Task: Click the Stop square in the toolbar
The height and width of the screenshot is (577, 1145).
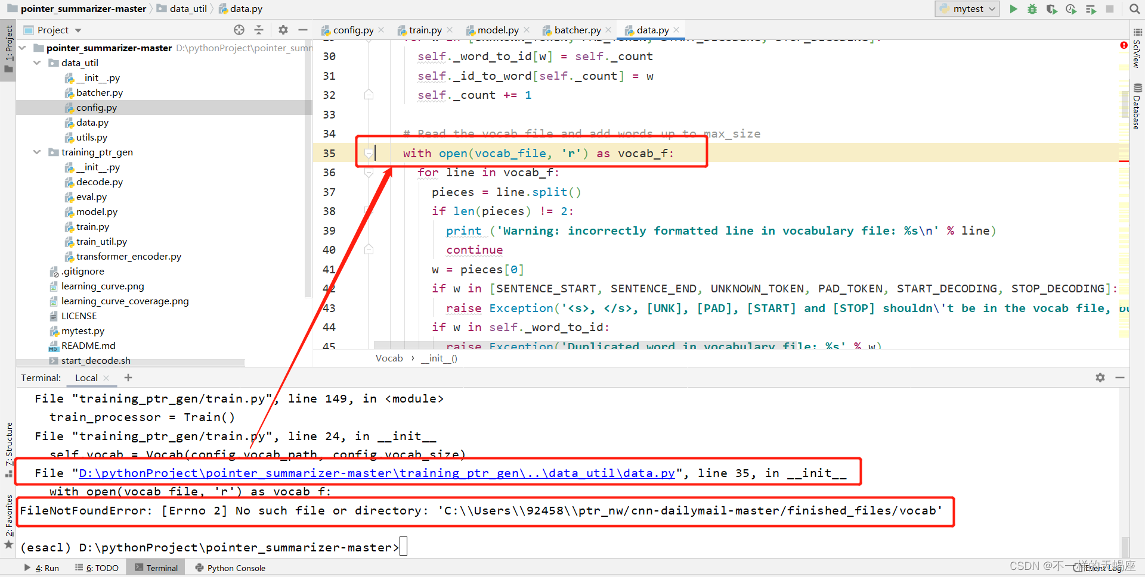Action: click(1110, 9)
